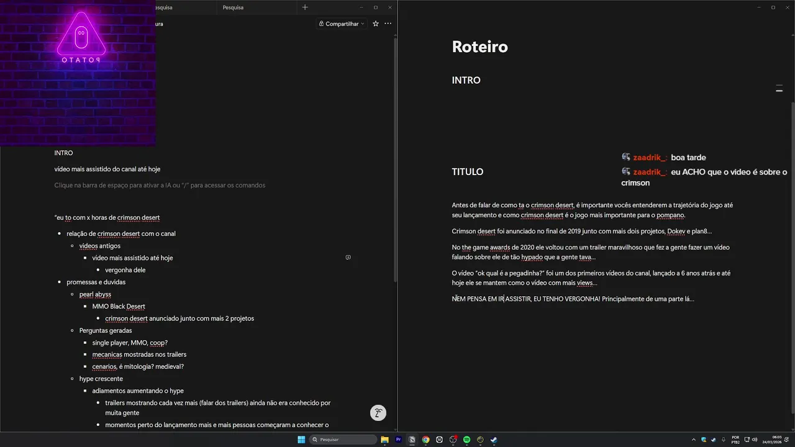Click the table of contents marker on right edge
This screenshot has width=795, height=447.
[779, 89]
